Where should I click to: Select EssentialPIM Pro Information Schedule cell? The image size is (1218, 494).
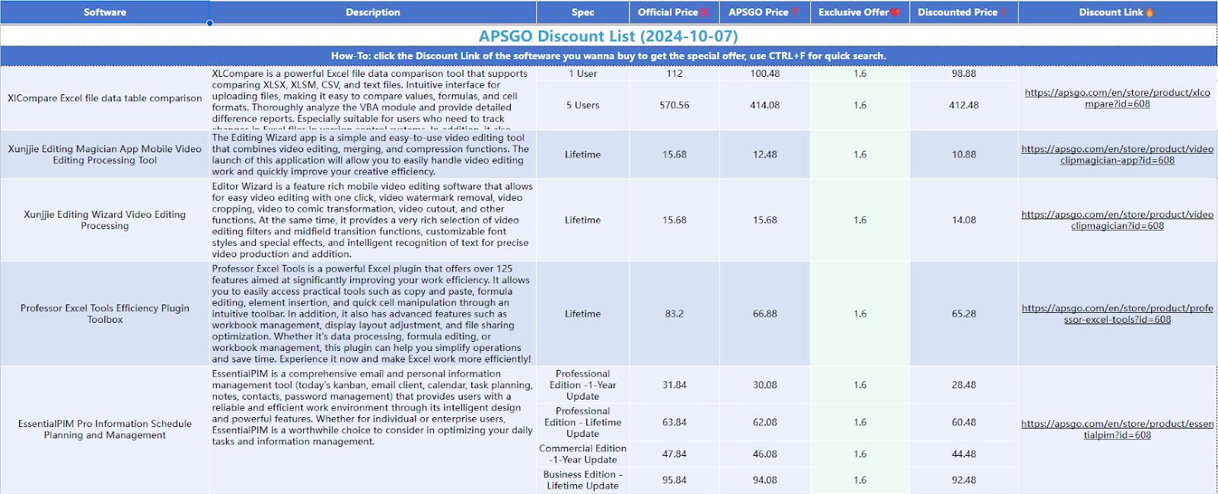coord(105,429)
